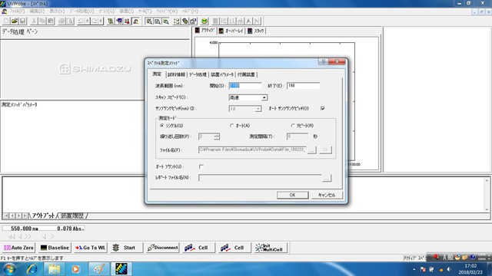The width and height of the screenshot is (492, 276).
Task: Open Paint from the taskbar
Action: pyautogui.click(x=99, y=269)
